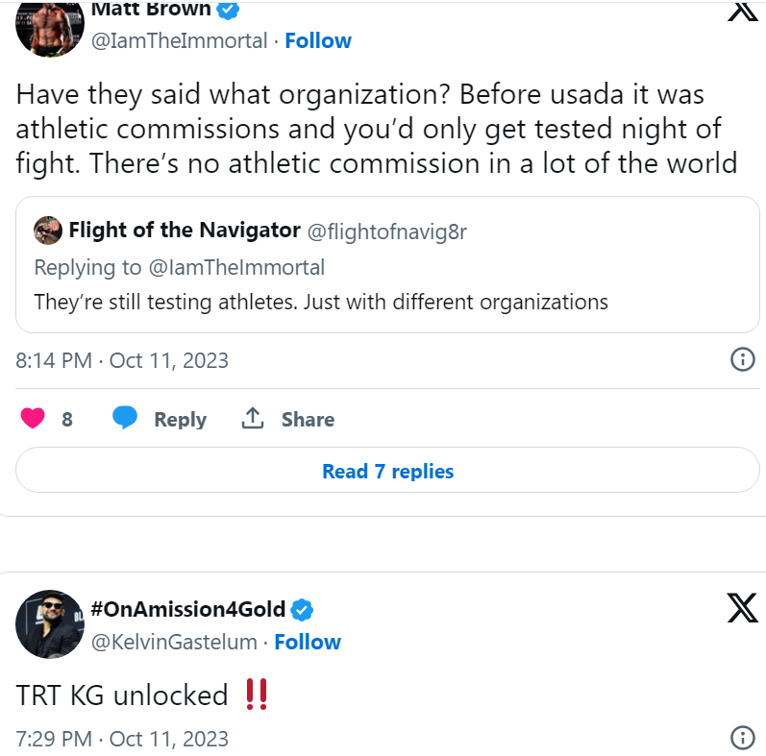Click the X logo on Matt Brown's tweet
This screenshot has height=756, width=766.
click(x=742, y=10)
